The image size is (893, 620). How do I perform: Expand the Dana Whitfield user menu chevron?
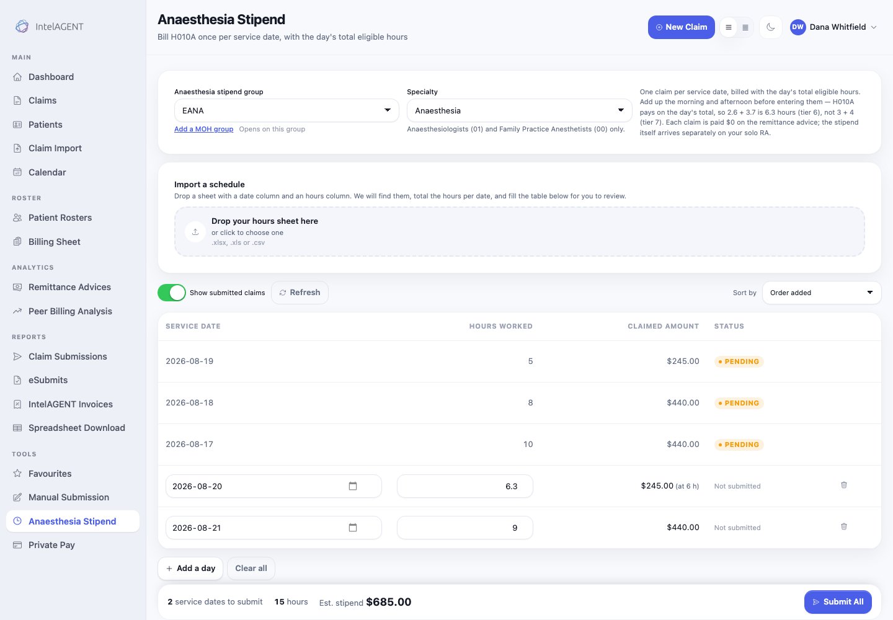(x=874, y=27)
